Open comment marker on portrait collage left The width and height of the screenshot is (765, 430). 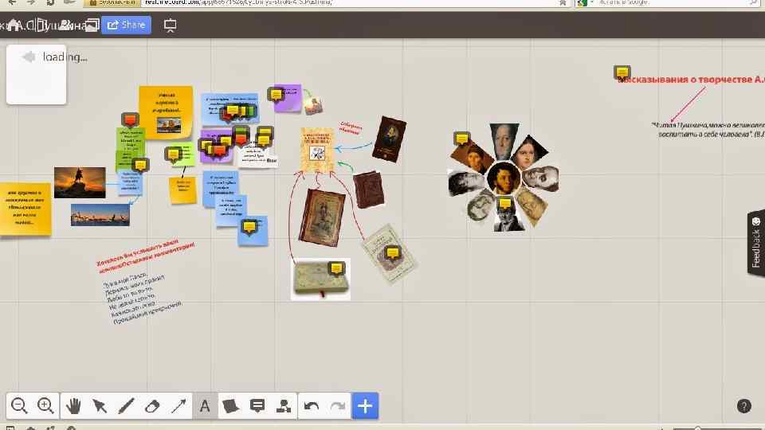tap(461, 139)
